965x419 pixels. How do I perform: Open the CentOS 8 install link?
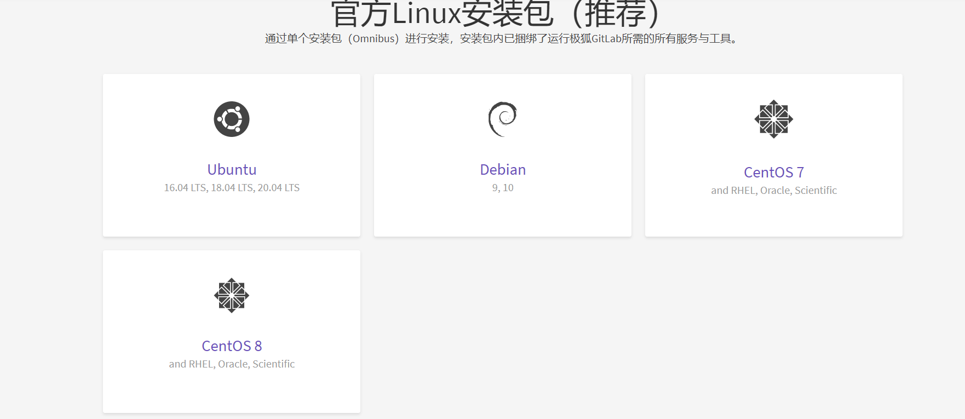(232, 346)
